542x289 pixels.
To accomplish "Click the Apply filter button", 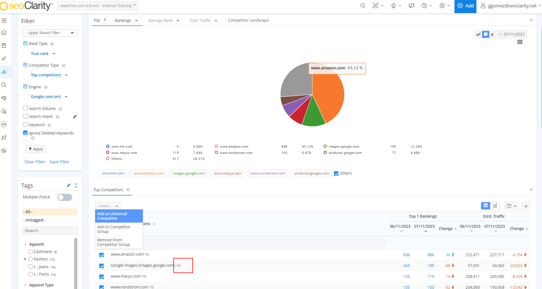I will pos(36,149).
